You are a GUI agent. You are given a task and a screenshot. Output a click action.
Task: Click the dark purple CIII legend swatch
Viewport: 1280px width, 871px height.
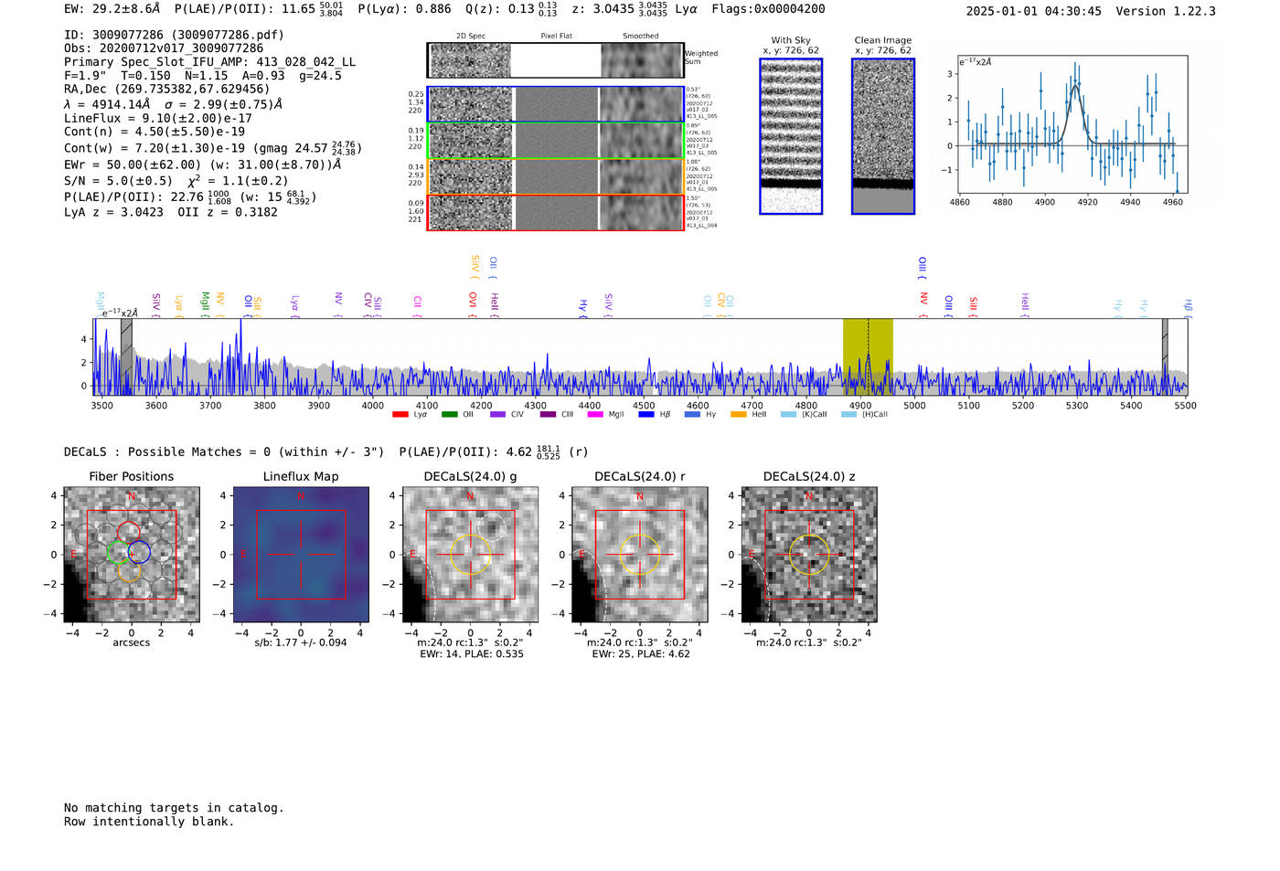click(547, 415)
